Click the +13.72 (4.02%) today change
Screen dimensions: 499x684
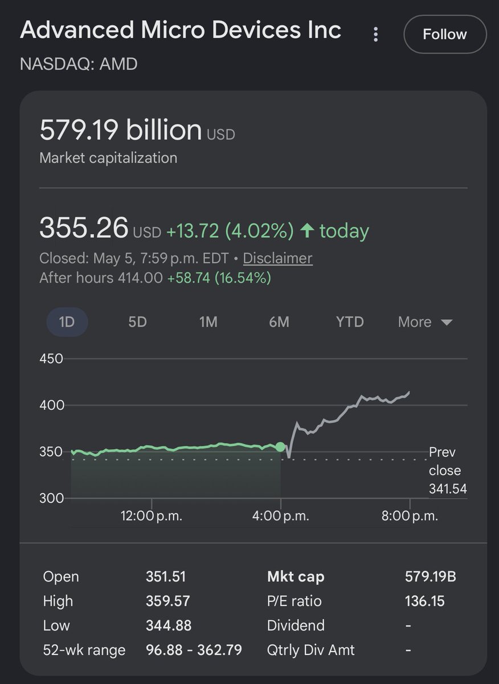(x=230, y=230)
